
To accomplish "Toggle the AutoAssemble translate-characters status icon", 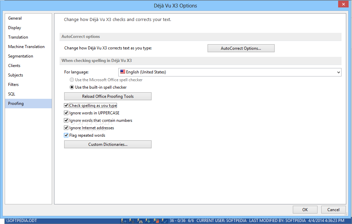I will [x=132, y=221].
